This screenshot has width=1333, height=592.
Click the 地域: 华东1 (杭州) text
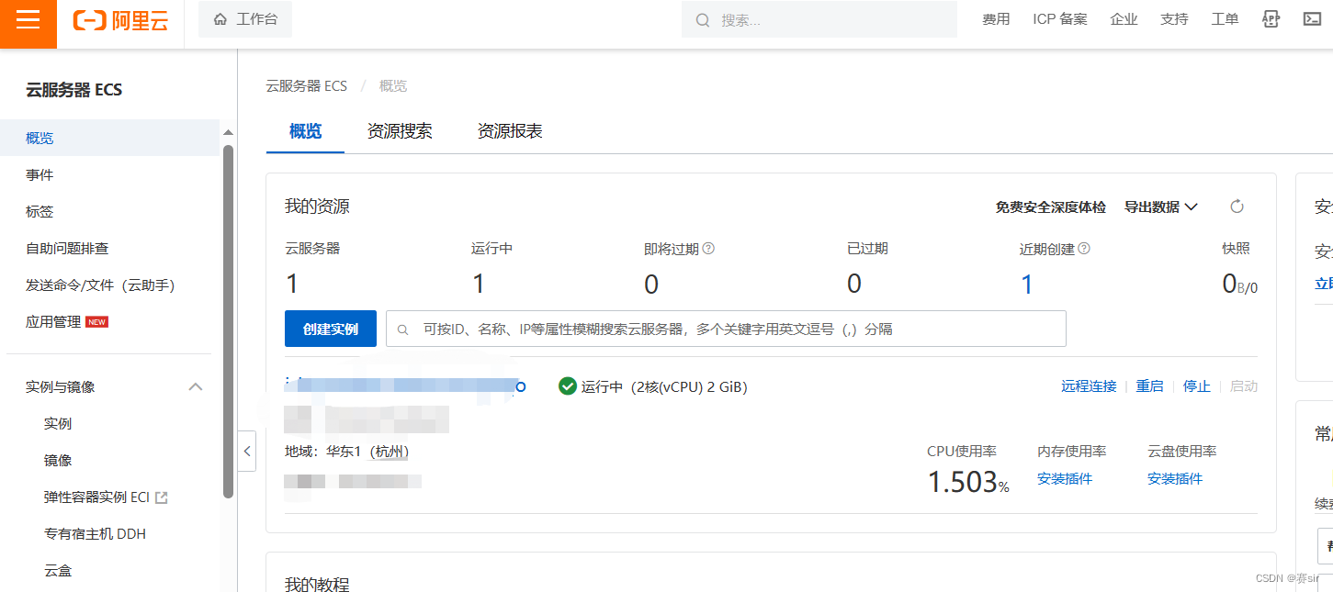pos(347,451)
